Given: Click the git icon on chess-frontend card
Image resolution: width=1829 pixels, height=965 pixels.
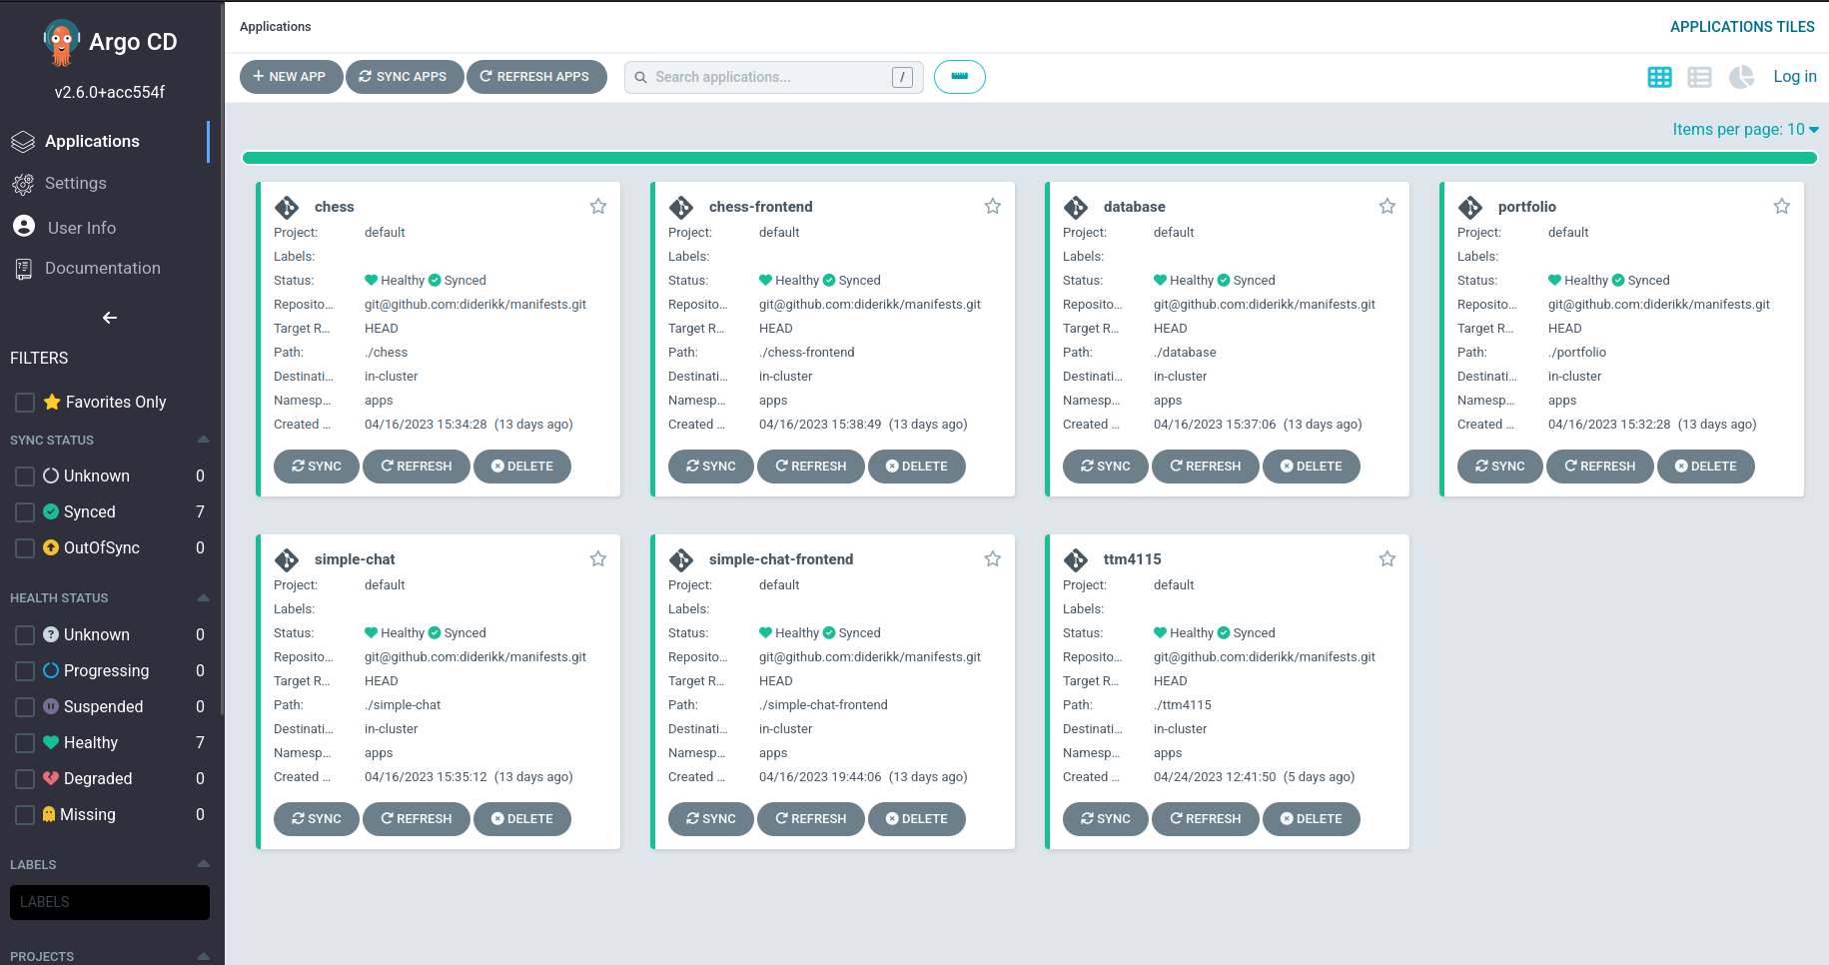Looking at the screenshot, I should [x=681, y=207].
